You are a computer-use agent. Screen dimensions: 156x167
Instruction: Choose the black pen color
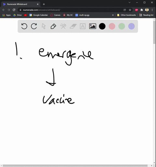(x=102, y=26)
